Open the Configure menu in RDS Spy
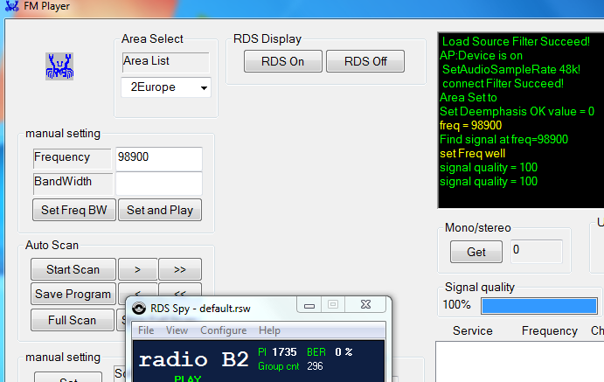This screenshot has height=382, width=604. pyautogui.click(x=223, y=330)
